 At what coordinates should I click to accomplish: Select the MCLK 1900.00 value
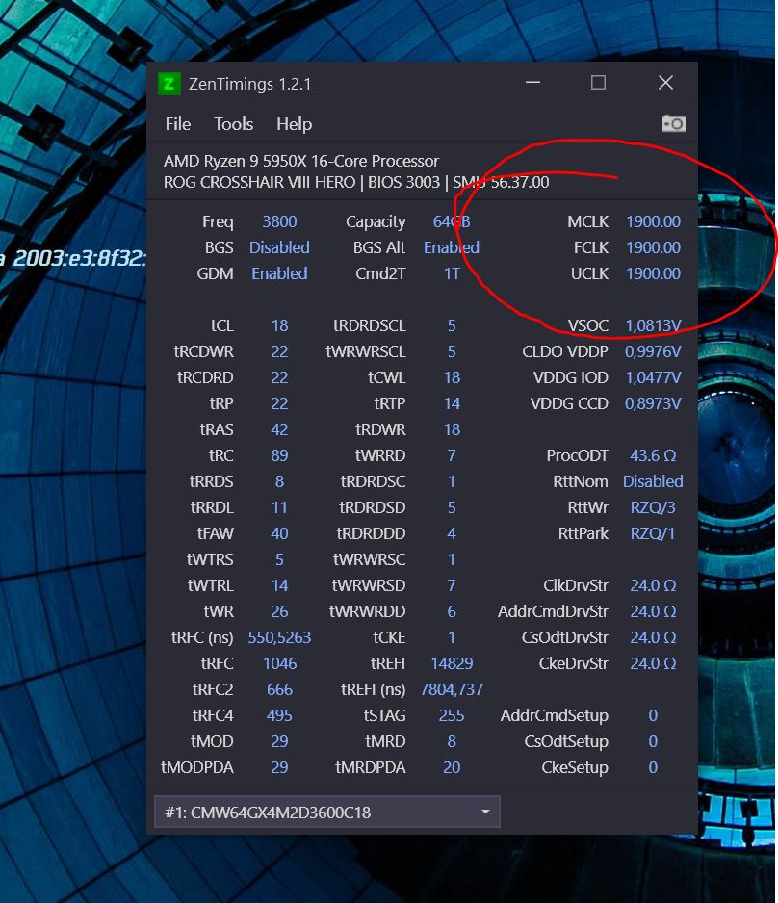[653, 221]
